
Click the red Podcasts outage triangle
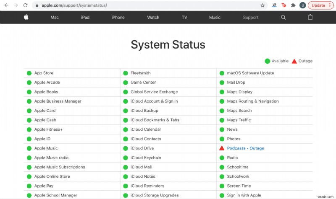tap(222, 148)
